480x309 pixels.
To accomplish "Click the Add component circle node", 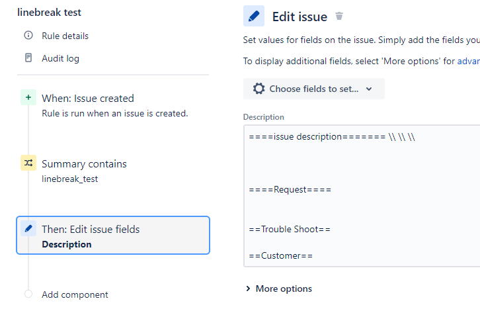I will [28, 294].
